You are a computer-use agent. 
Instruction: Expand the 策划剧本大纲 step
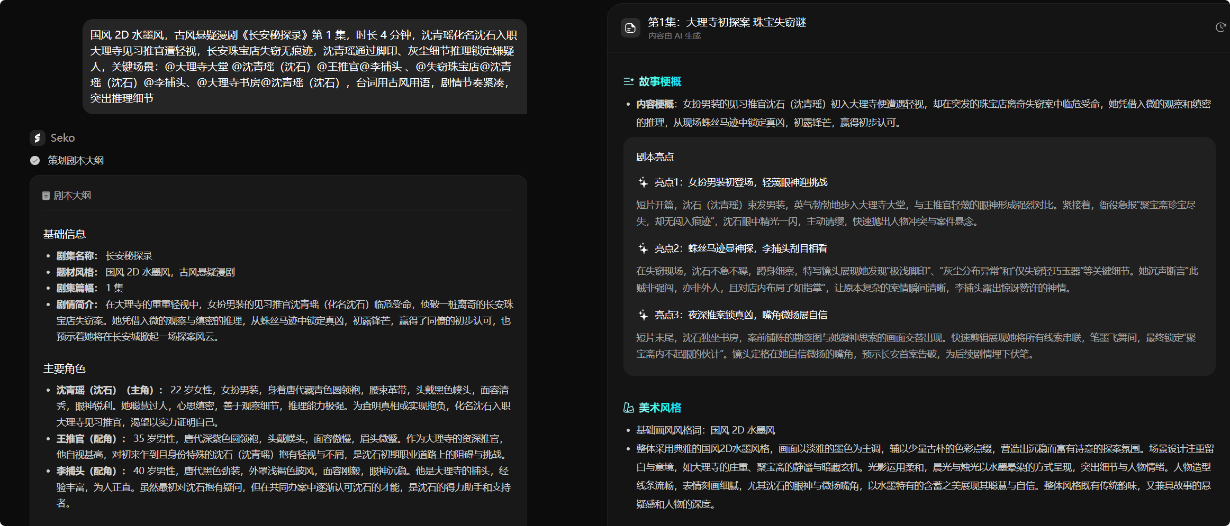click(76, 160)
